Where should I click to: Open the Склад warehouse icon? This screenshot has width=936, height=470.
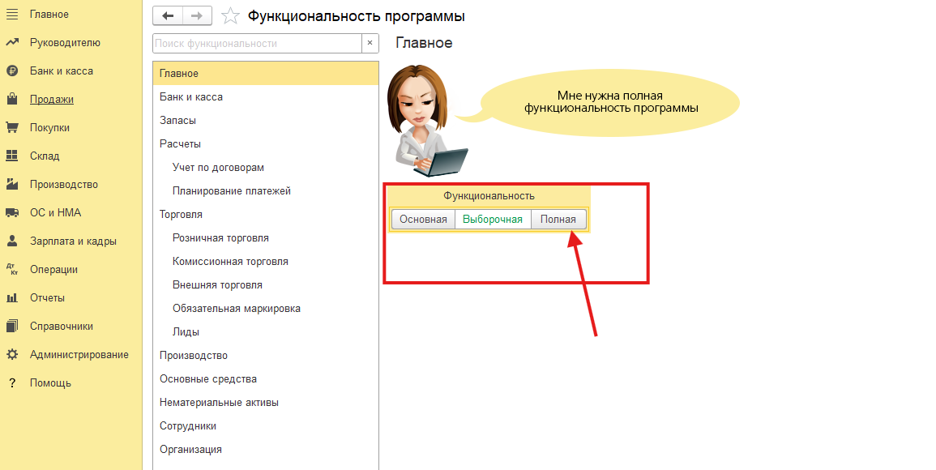click(12, 156)
